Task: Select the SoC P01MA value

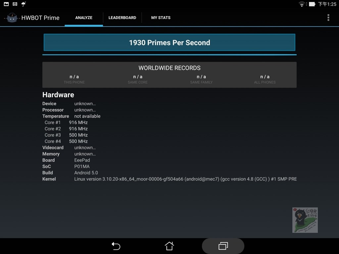Action: [x=82, y=167]
